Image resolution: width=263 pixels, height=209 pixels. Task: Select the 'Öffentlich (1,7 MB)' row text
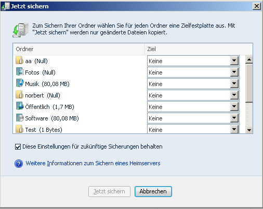(49, 107)
